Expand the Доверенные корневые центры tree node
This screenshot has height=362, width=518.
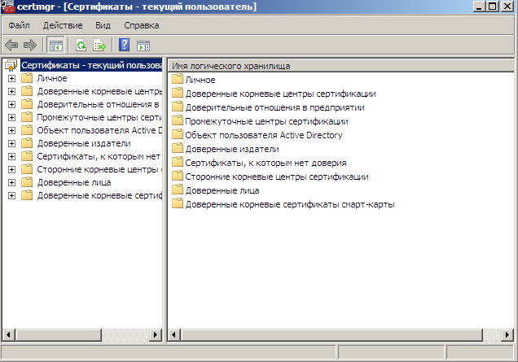coord(11,91)
